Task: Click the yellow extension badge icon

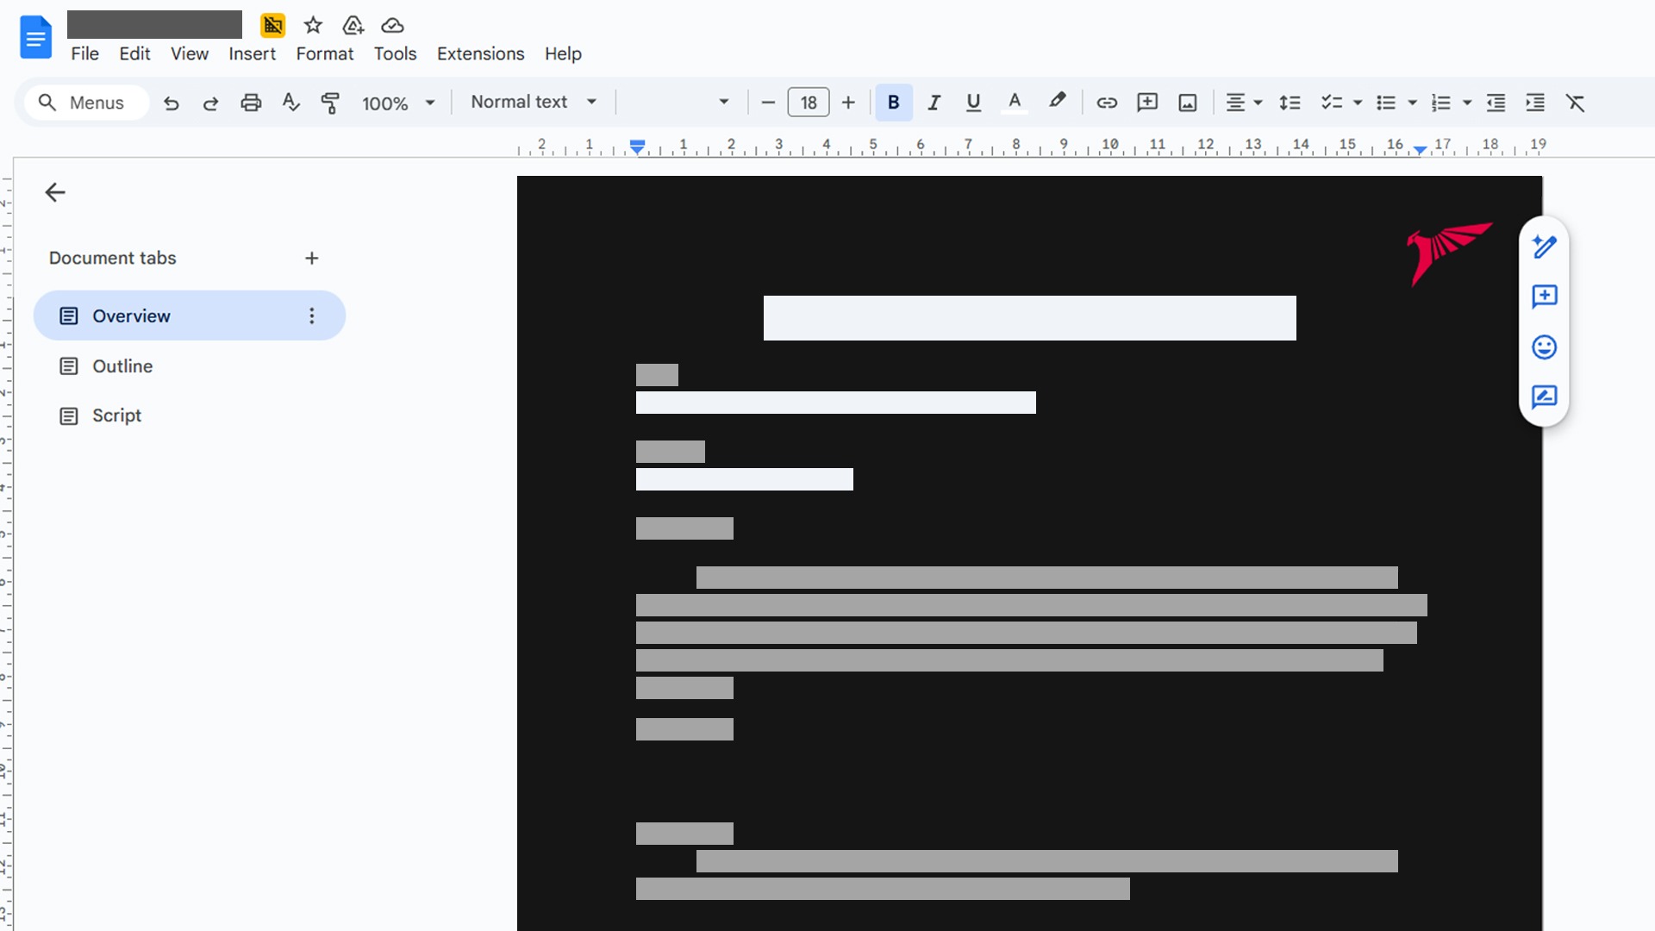Action: coord(273,25)
